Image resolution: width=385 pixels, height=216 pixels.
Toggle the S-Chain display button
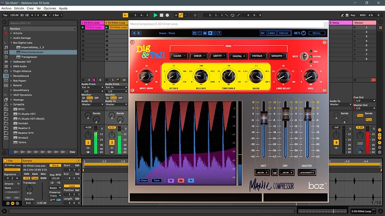pos(143,180)
